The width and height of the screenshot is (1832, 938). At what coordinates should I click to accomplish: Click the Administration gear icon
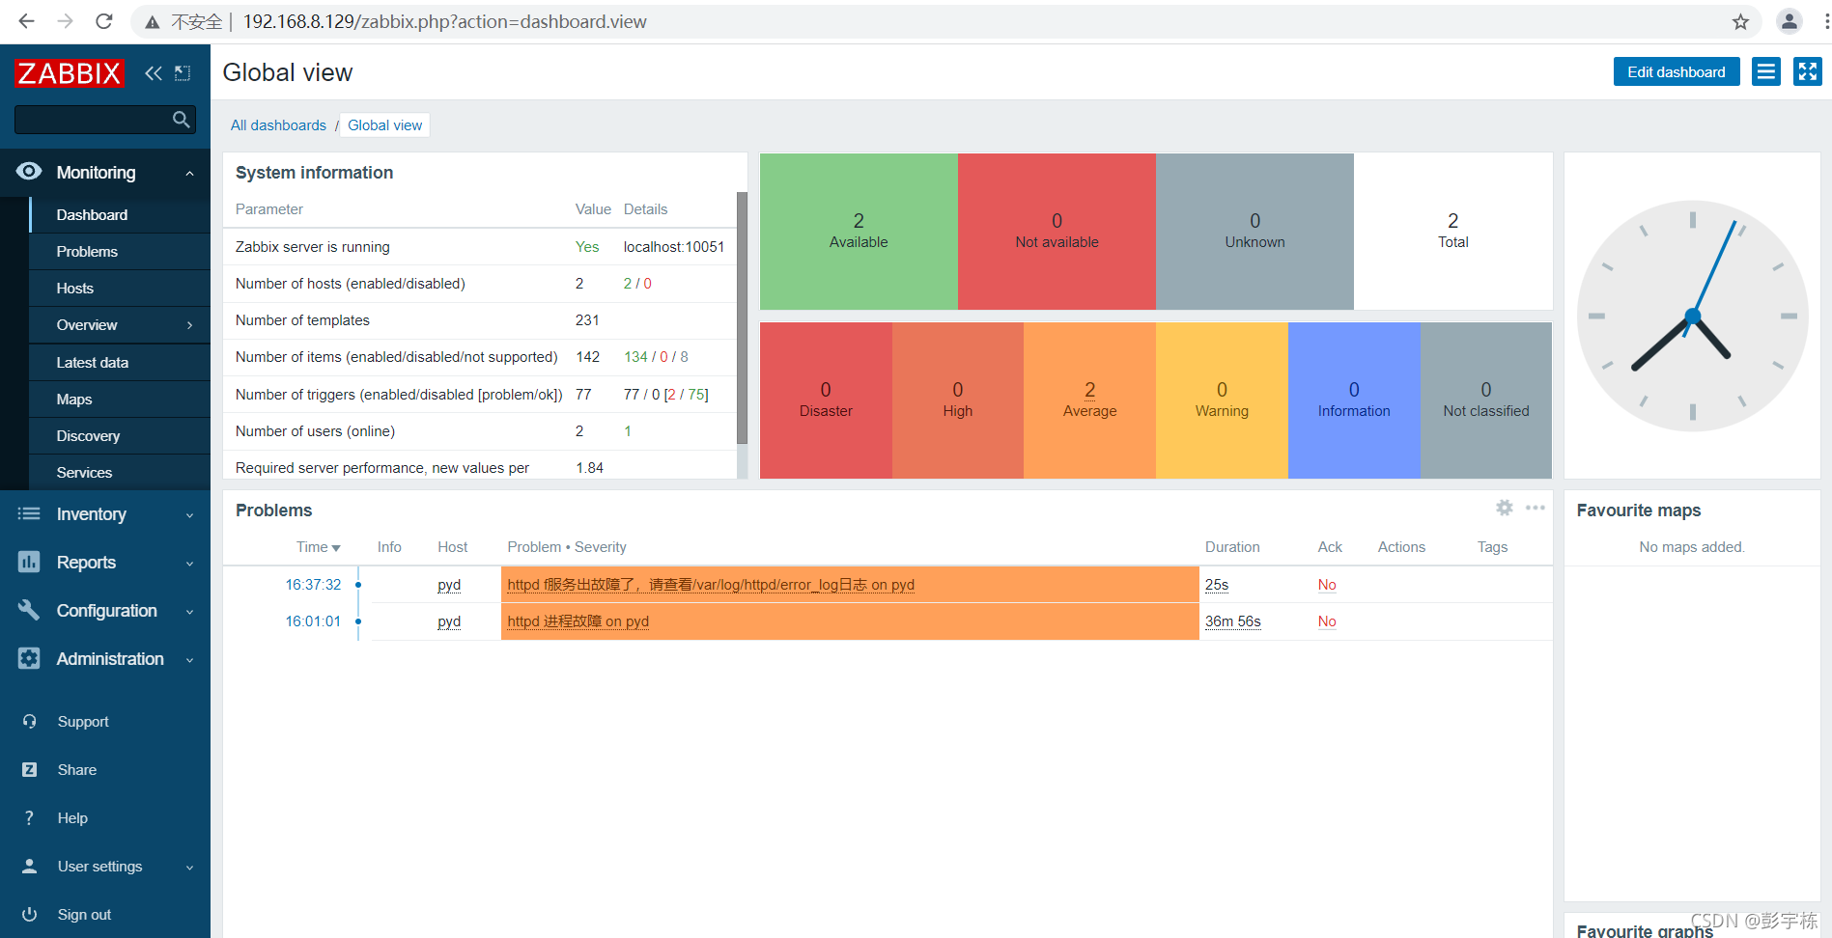pos(29,658)
